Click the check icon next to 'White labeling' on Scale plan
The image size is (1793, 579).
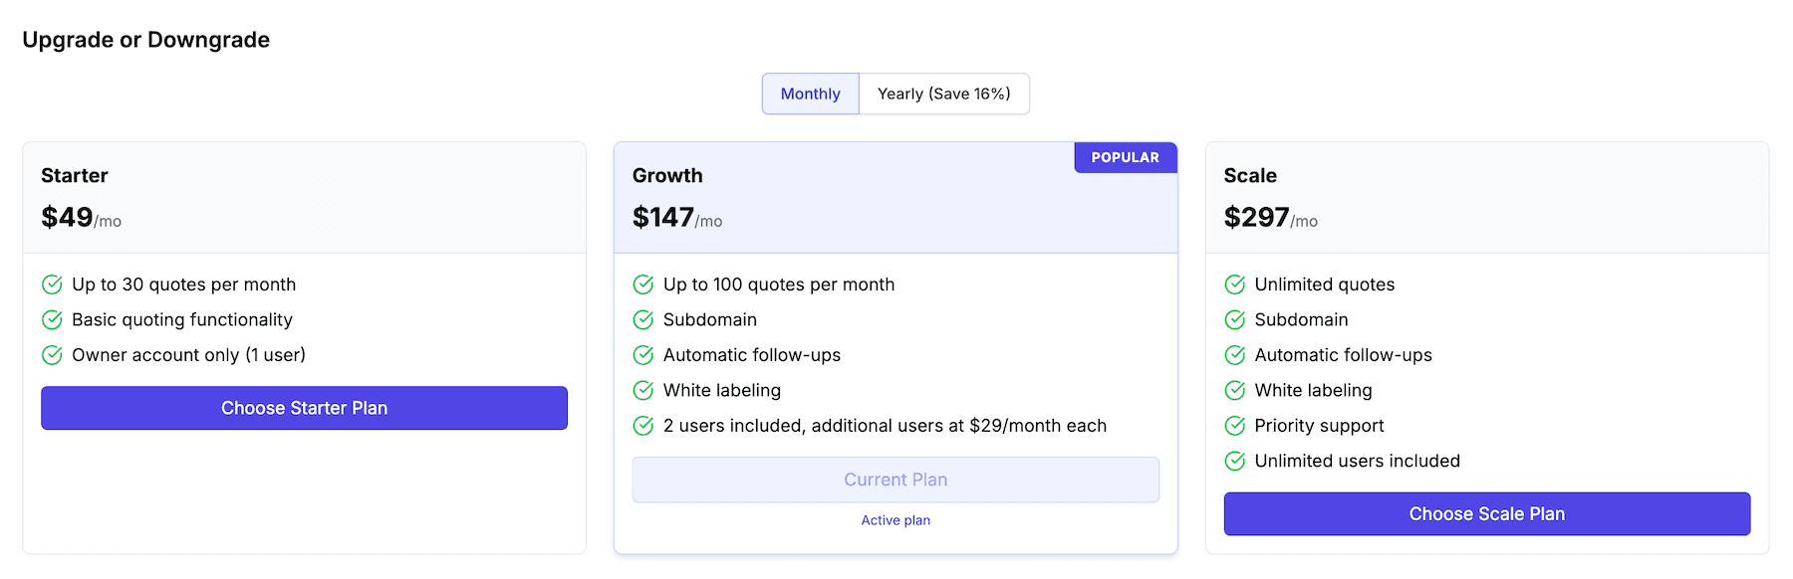(1234, 390)
